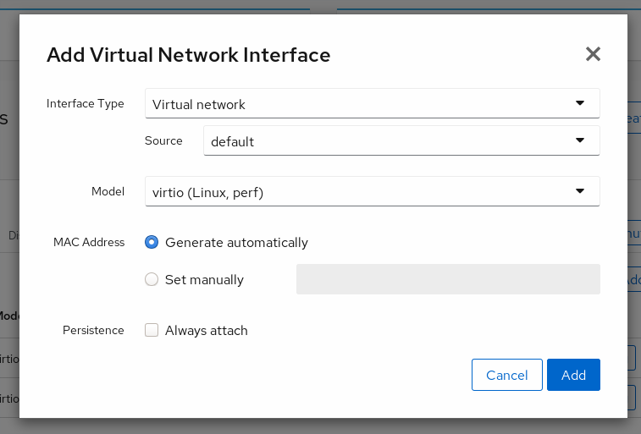Open the Interface Type dropdown

pyautogui.click(x=372, y=104)
